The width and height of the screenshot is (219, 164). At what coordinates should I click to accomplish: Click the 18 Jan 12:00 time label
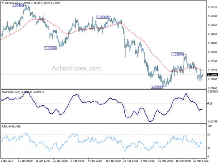[x=43, y=161]
